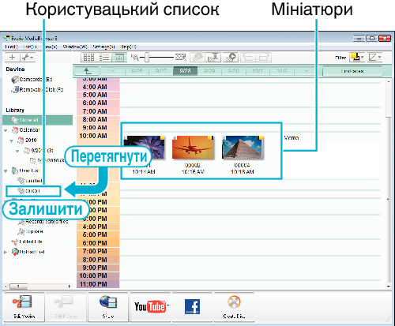Switch to list view mode

(x=104, y=58)
